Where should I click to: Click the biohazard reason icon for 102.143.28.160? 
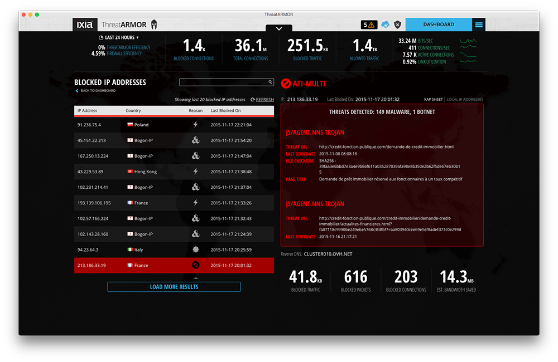(x=195, y=234)
